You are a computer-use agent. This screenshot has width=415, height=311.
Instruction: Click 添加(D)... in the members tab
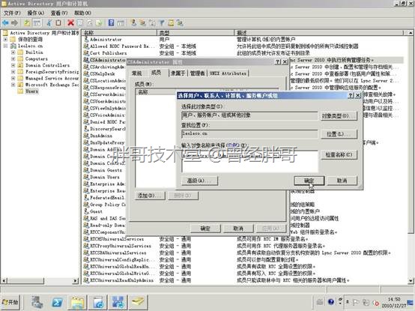(150, 196)
